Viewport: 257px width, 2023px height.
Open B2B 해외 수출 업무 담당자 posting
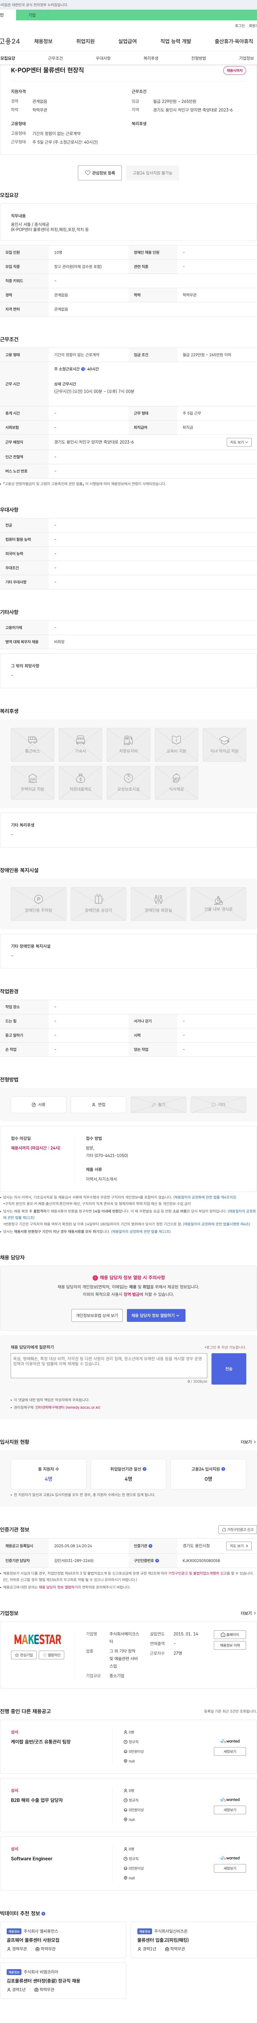[37, 1800]
